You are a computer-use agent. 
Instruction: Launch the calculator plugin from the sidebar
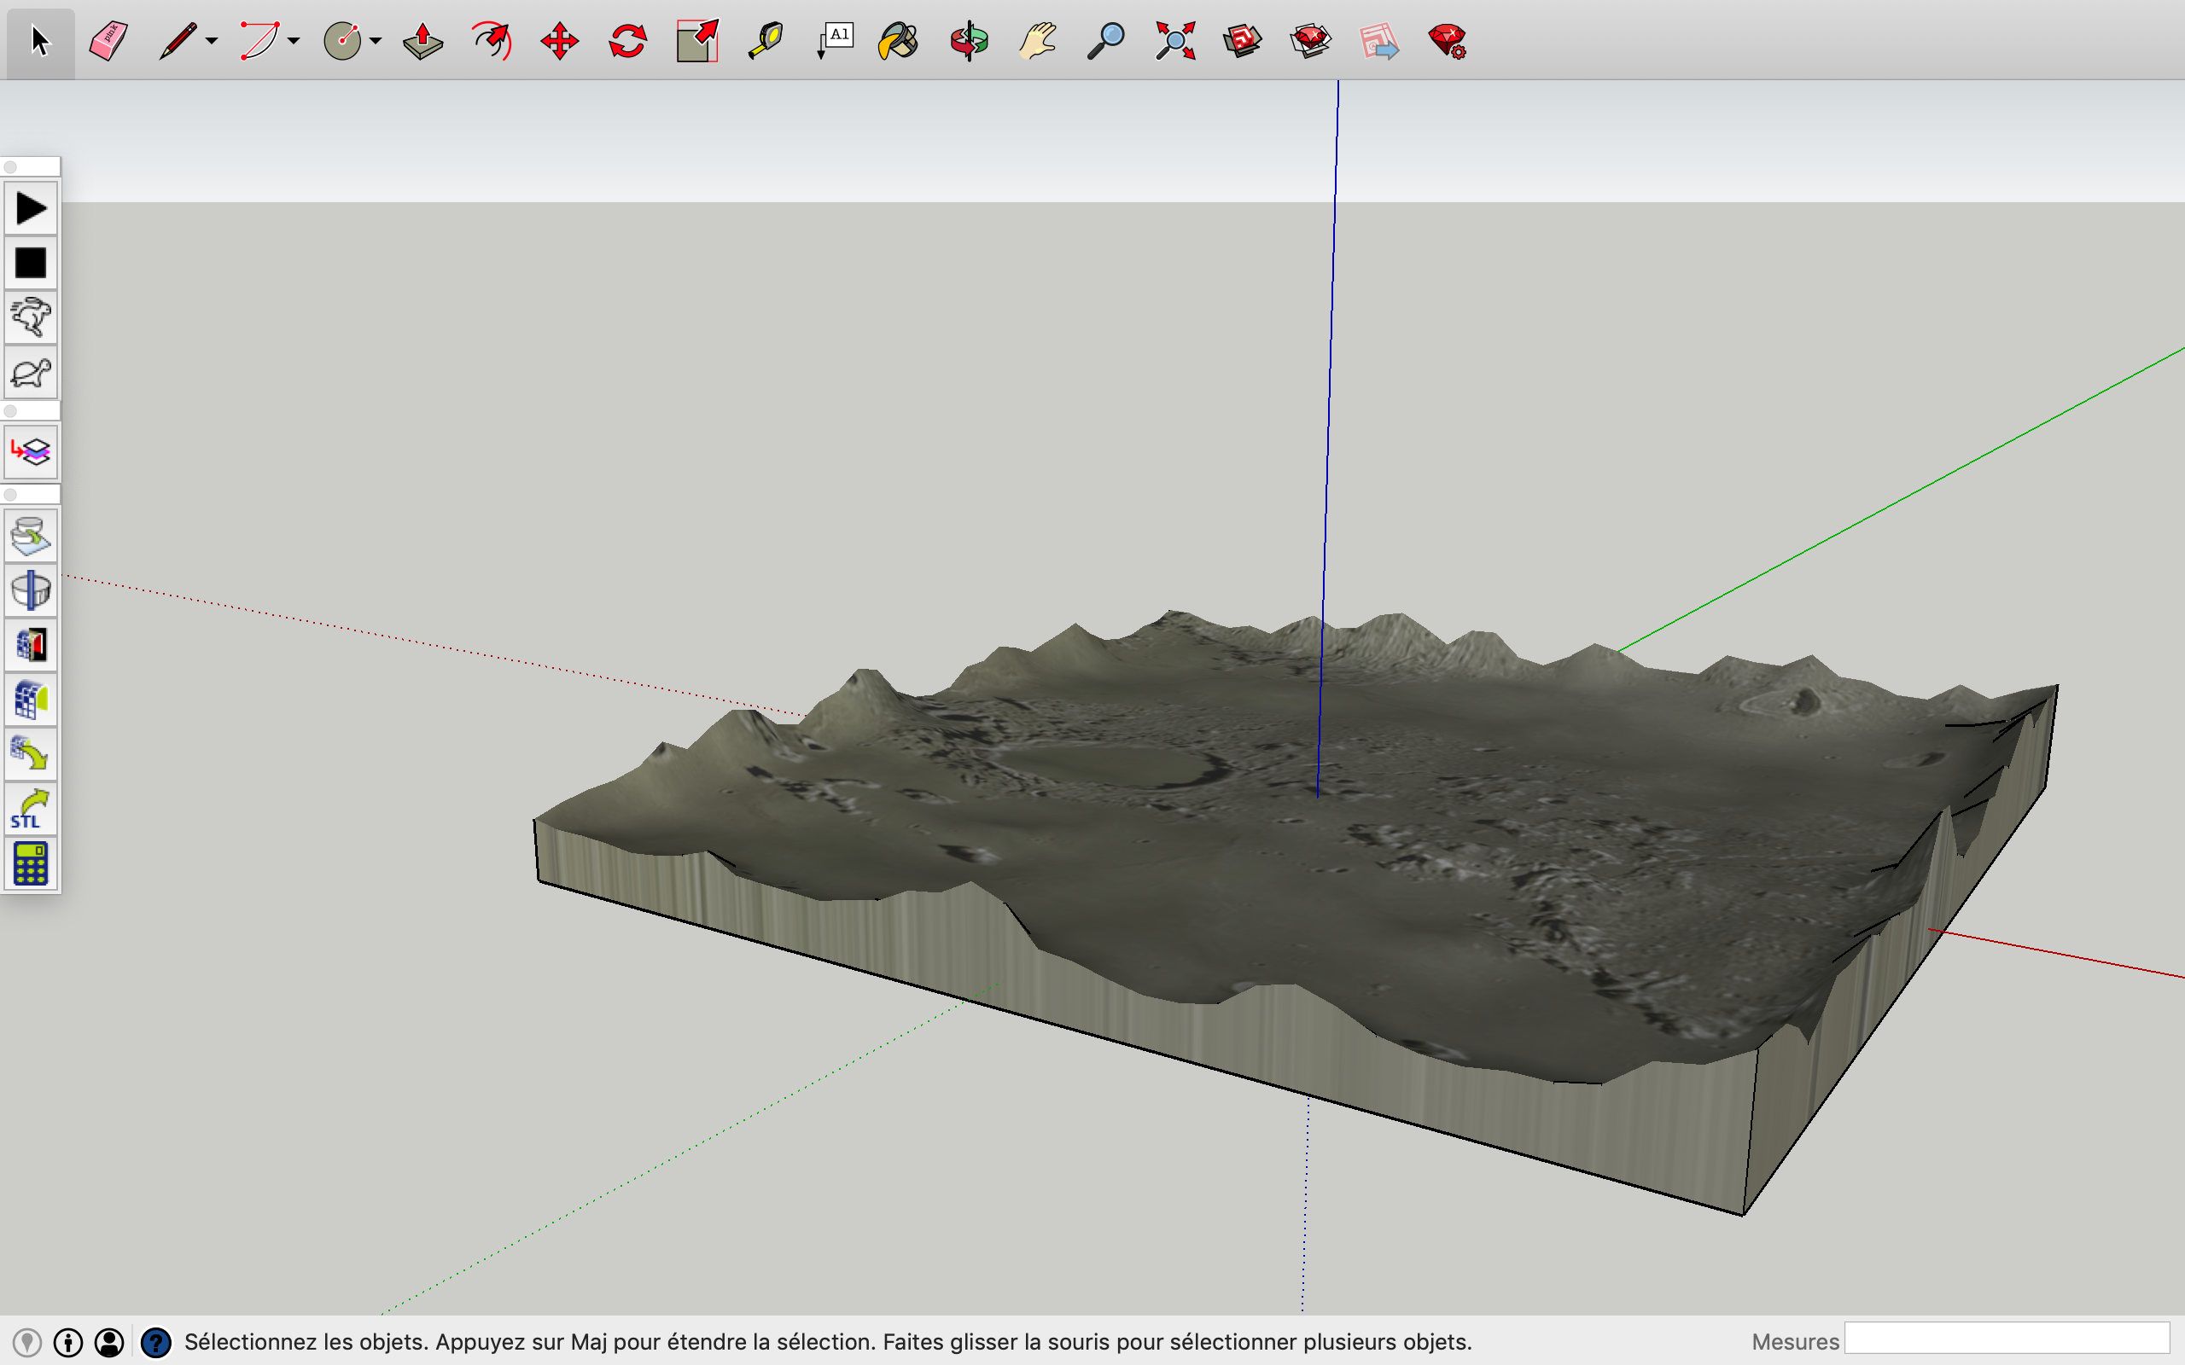tap(30, 863)
